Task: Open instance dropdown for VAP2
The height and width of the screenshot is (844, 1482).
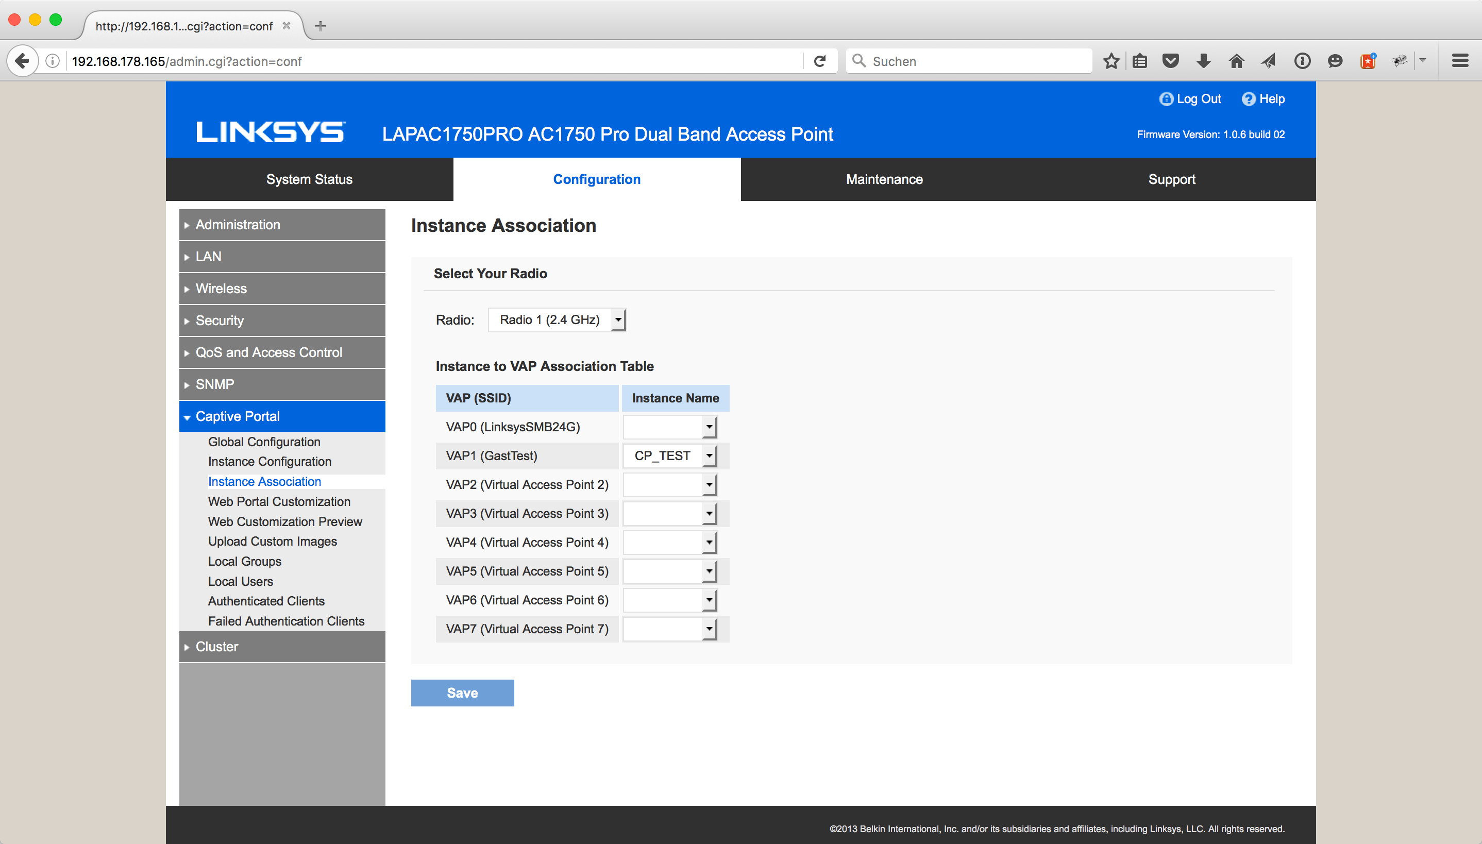Action: (x=669, y=484)
